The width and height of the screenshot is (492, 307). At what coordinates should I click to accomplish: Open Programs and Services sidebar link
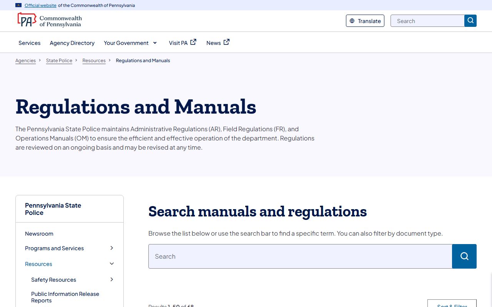(x=54, y=248)
